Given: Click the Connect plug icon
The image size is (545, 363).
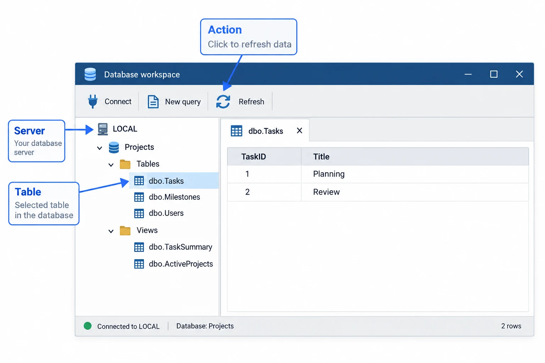Looking at the screenshot, I should (x=93, y=101).
